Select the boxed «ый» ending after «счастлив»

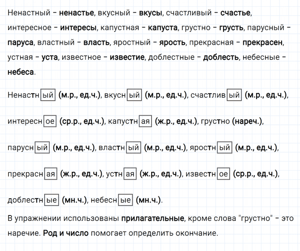[x=234, y=95]
